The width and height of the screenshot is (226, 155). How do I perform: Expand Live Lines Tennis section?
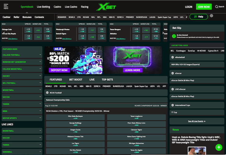tap(22, 145)
